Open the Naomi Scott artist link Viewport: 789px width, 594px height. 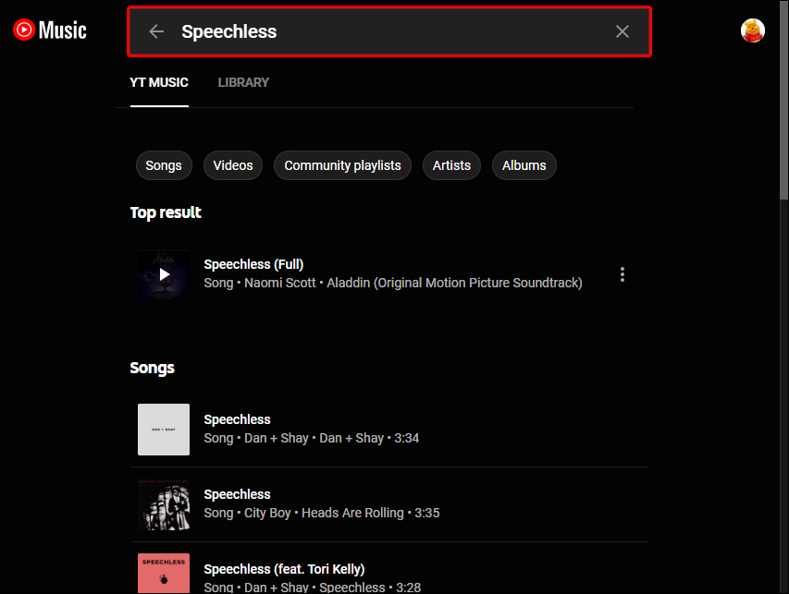(281, 283)
